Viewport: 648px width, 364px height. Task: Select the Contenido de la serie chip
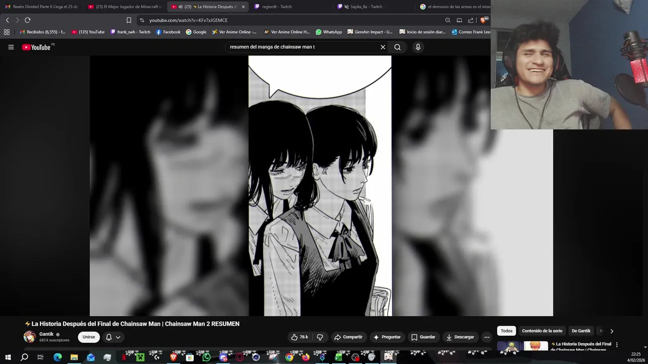point(542,331)
